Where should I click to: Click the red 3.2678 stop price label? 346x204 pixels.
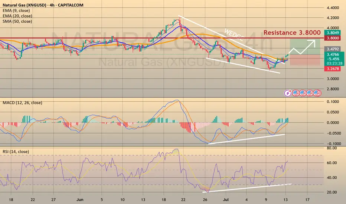[333, 69]
